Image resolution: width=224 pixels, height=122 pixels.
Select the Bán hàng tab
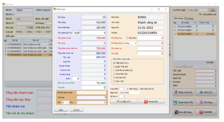click(x=178, y=19)
